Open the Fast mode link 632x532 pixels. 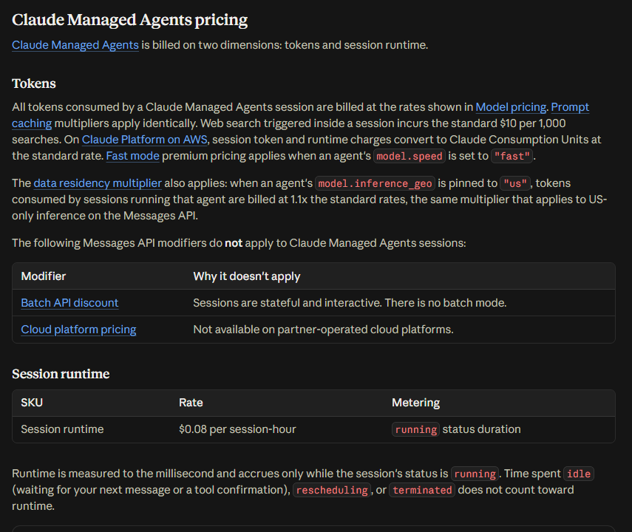[x=132, y=156]
